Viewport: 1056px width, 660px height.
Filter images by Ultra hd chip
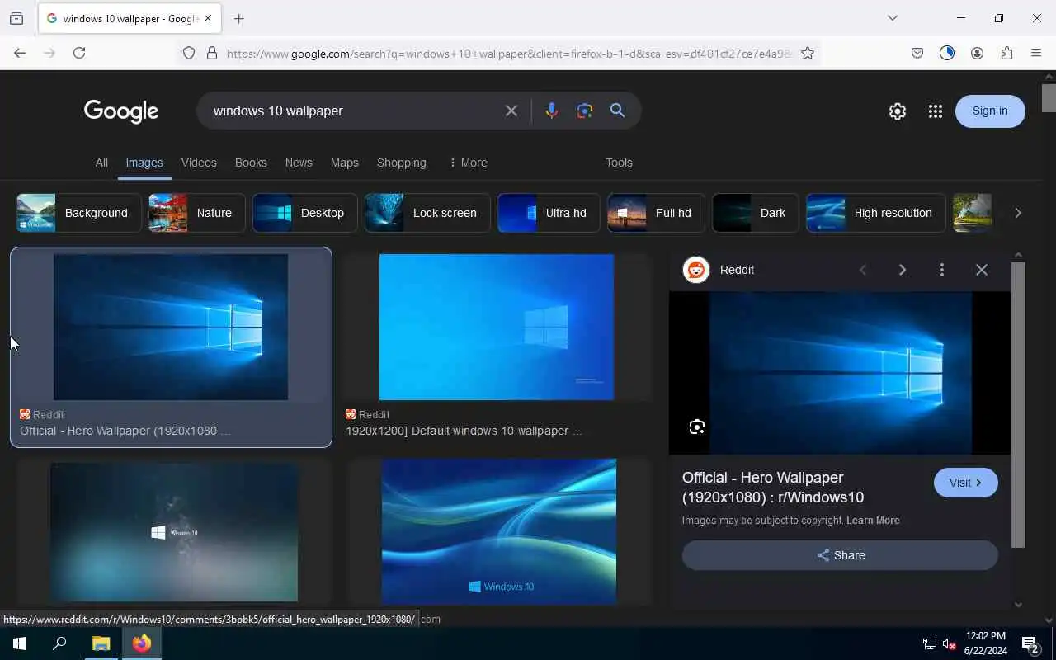click(549, 213)
